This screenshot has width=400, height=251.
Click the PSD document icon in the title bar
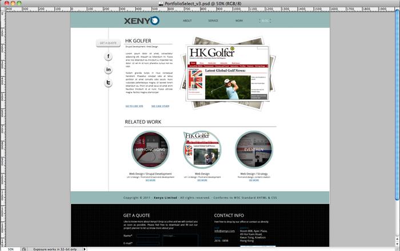pyautogui.click(x=161, y=3)
